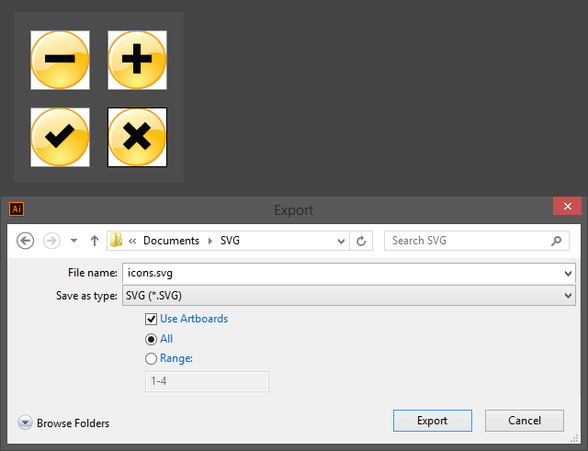Click the Illustrator Ai title bar icon
The image size is (588, 451).
(x=17, y=209)
